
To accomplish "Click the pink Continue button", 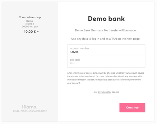I will 132,108.
